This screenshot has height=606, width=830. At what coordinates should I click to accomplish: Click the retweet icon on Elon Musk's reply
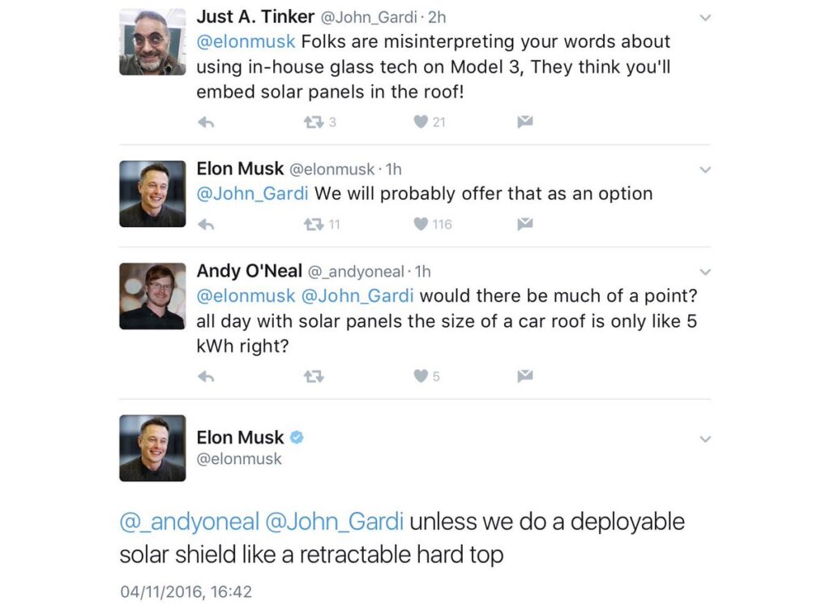pos(314,224)
